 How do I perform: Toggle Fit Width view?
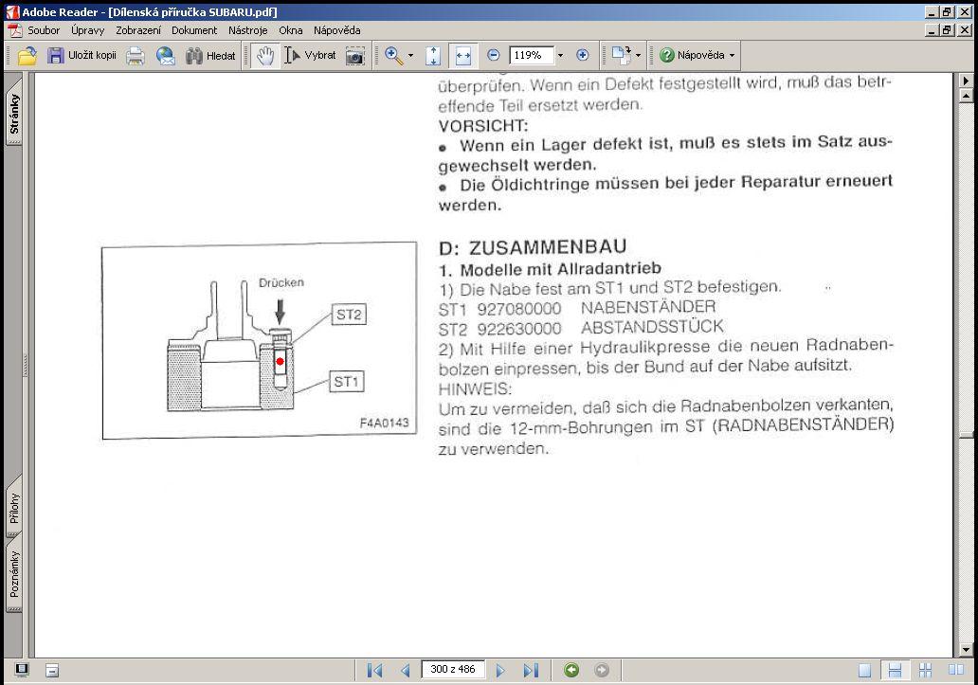coord(462,56)
